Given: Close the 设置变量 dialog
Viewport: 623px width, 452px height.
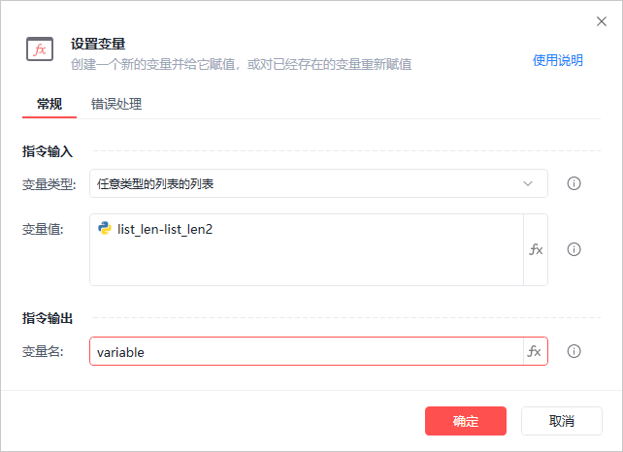Looking at the screenshot, I should point(601,21).
